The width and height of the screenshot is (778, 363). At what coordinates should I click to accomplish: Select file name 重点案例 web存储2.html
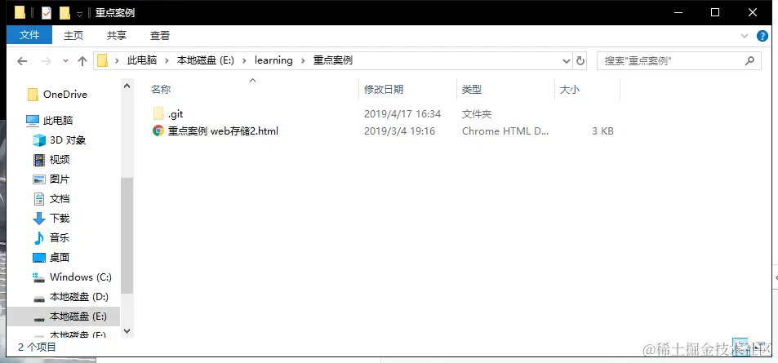pyautogui.click(x=223, y=131)
